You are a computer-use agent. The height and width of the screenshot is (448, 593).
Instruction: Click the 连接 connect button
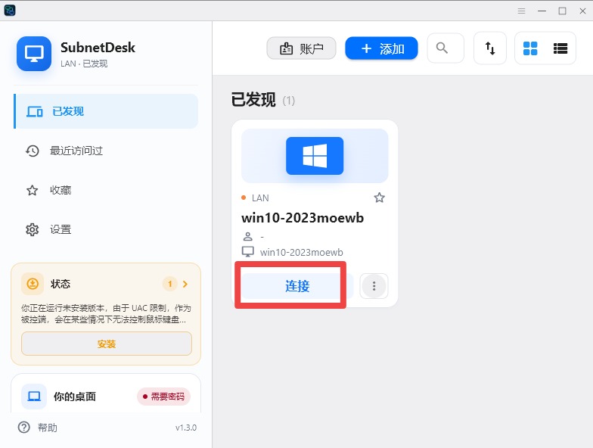click(297, 286)
